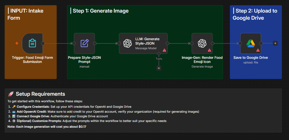The image size is (289, 140).
Task: Click the Tools diamond connector on LLM node
Action: (x=159, y=54)
